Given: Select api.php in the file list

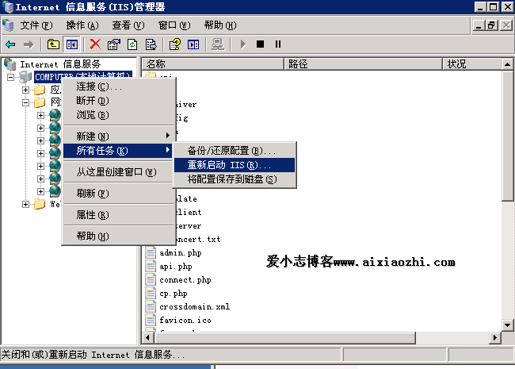Looking at the screenshot, I should (x=176, y=266).
